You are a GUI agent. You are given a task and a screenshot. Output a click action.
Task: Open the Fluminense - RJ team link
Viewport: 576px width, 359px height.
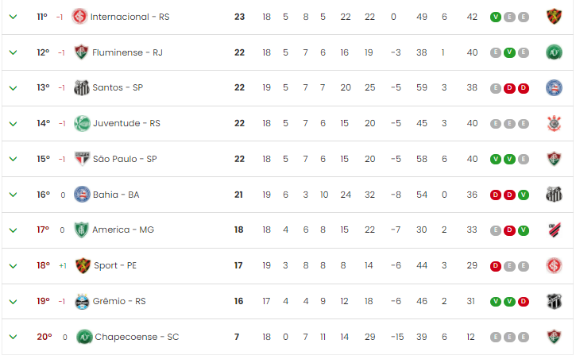tap(127, 52)
